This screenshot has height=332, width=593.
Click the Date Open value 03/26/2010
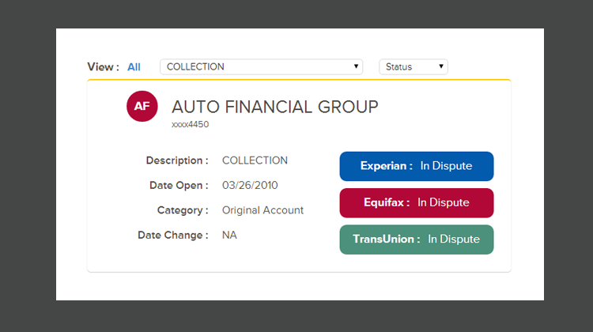pyautogui.click(x=250, y=186)
